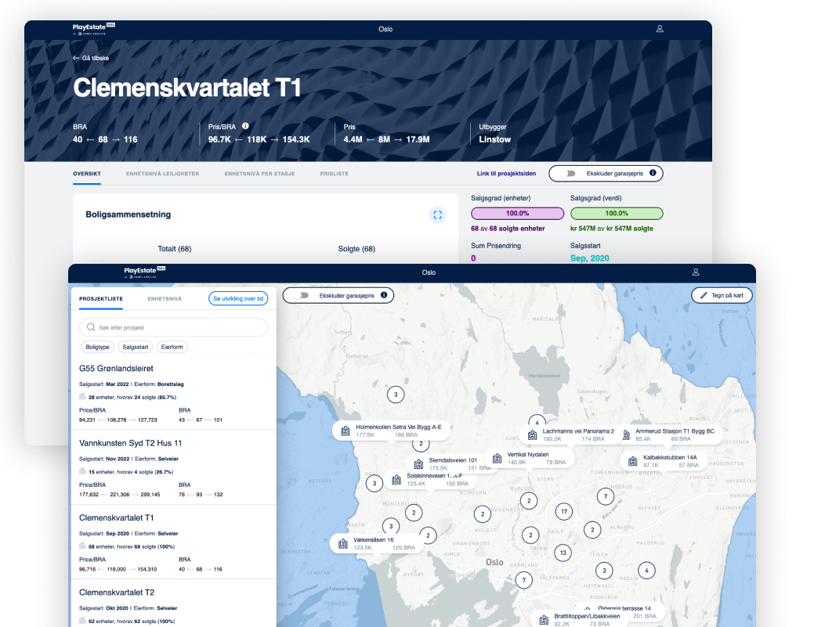This screenshot has width=825, height=627.
Task: Click '68 av 68 solgte enheter' text
Action: click(x=508, y=229)
